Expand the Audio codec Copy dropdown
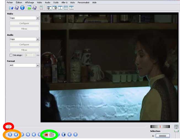 pyautogui.click(x=38, y=39)
